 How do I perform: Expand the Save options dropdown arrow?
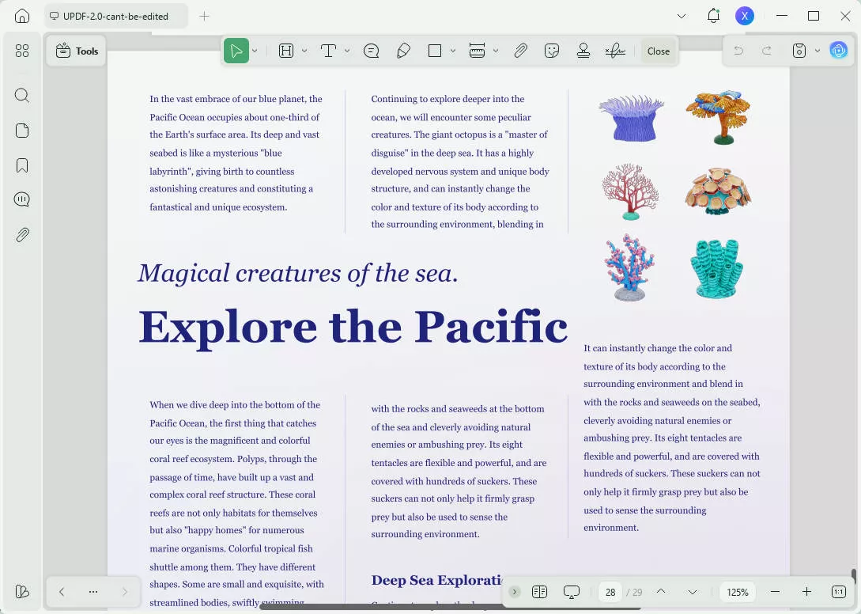pyautogui.click(x=818, y=51)
